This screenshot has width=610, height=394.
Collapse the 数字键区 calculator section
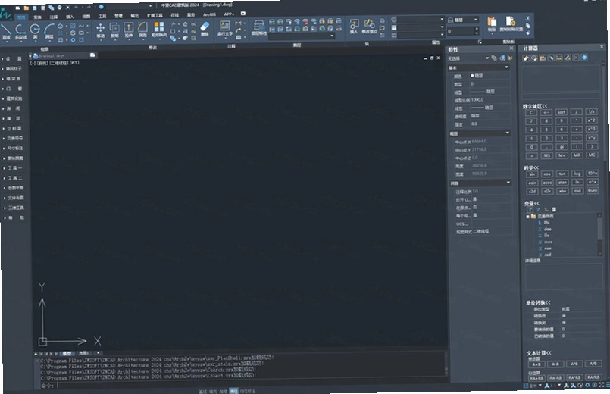click(x=535, y=106)
